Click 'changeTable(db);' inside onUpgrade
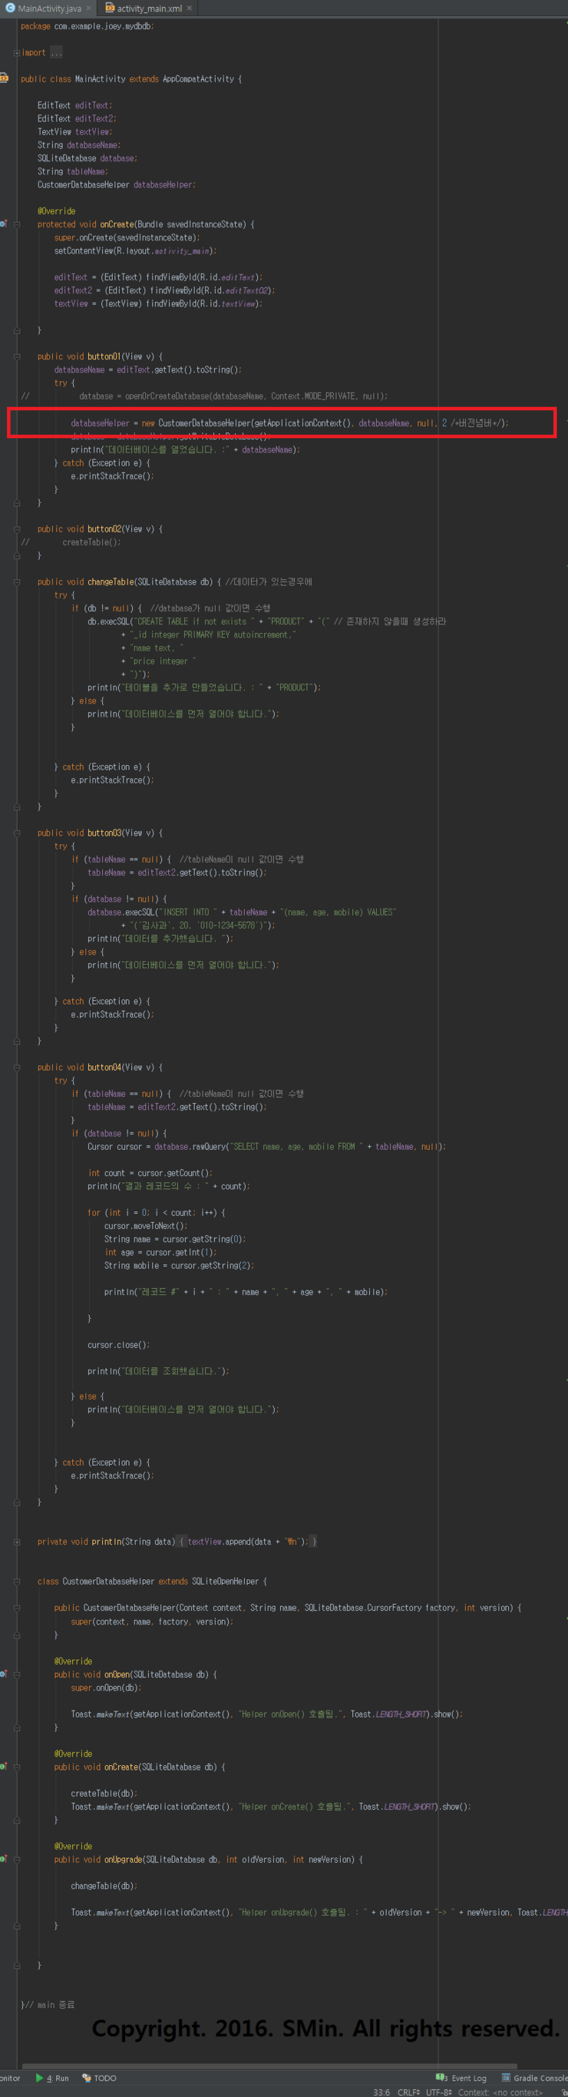 (x=104, y=1885)
